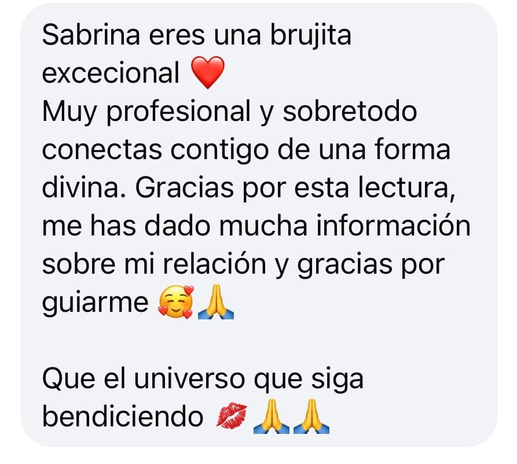Tap the smiling face with hearts emoji
The height and width of the screenshot is (464, 517).
pos(176,302)
